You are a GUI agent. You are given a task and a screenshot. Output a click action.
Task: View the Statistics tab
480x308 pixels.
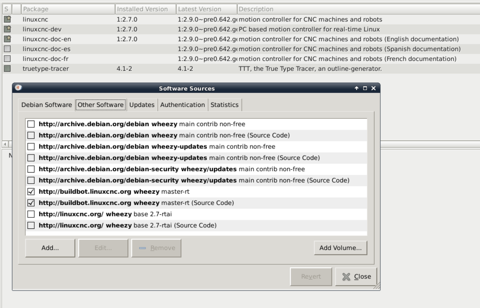click(225, 105)
